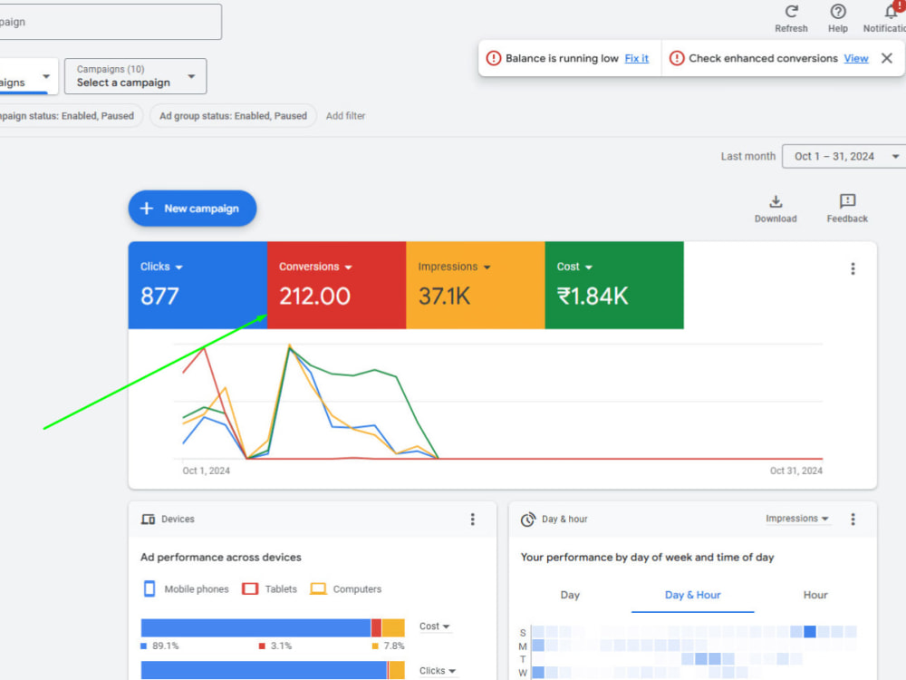Click the New campaign button
Viewport: 906px width, 680px height.
tap(192, 209)
